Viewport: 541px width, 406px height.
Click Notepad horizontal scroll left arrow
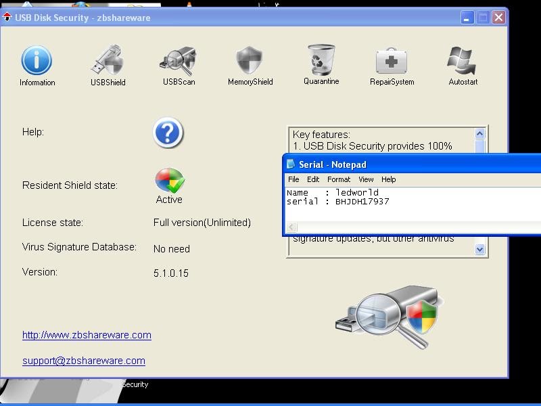pyautogui.click(x=291, y=227)
